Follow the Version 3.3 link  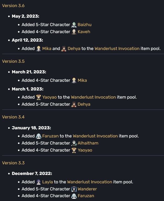pos(13,163)
